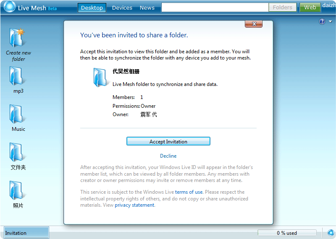Open the 文件夹 folder icon
This screenshot has width=336, height=239.
click(17, 152)
